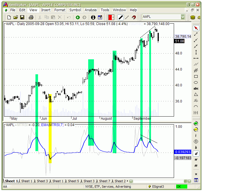The image size is (236, 192).
Task: Click the X close-pane icon in side toolbar
Action: [x=196, y=174]
